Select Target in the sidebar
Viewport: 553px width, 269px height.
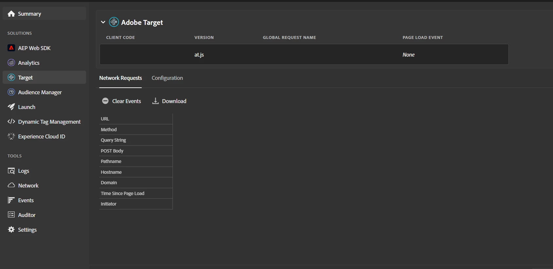click(x=44, y=78)
